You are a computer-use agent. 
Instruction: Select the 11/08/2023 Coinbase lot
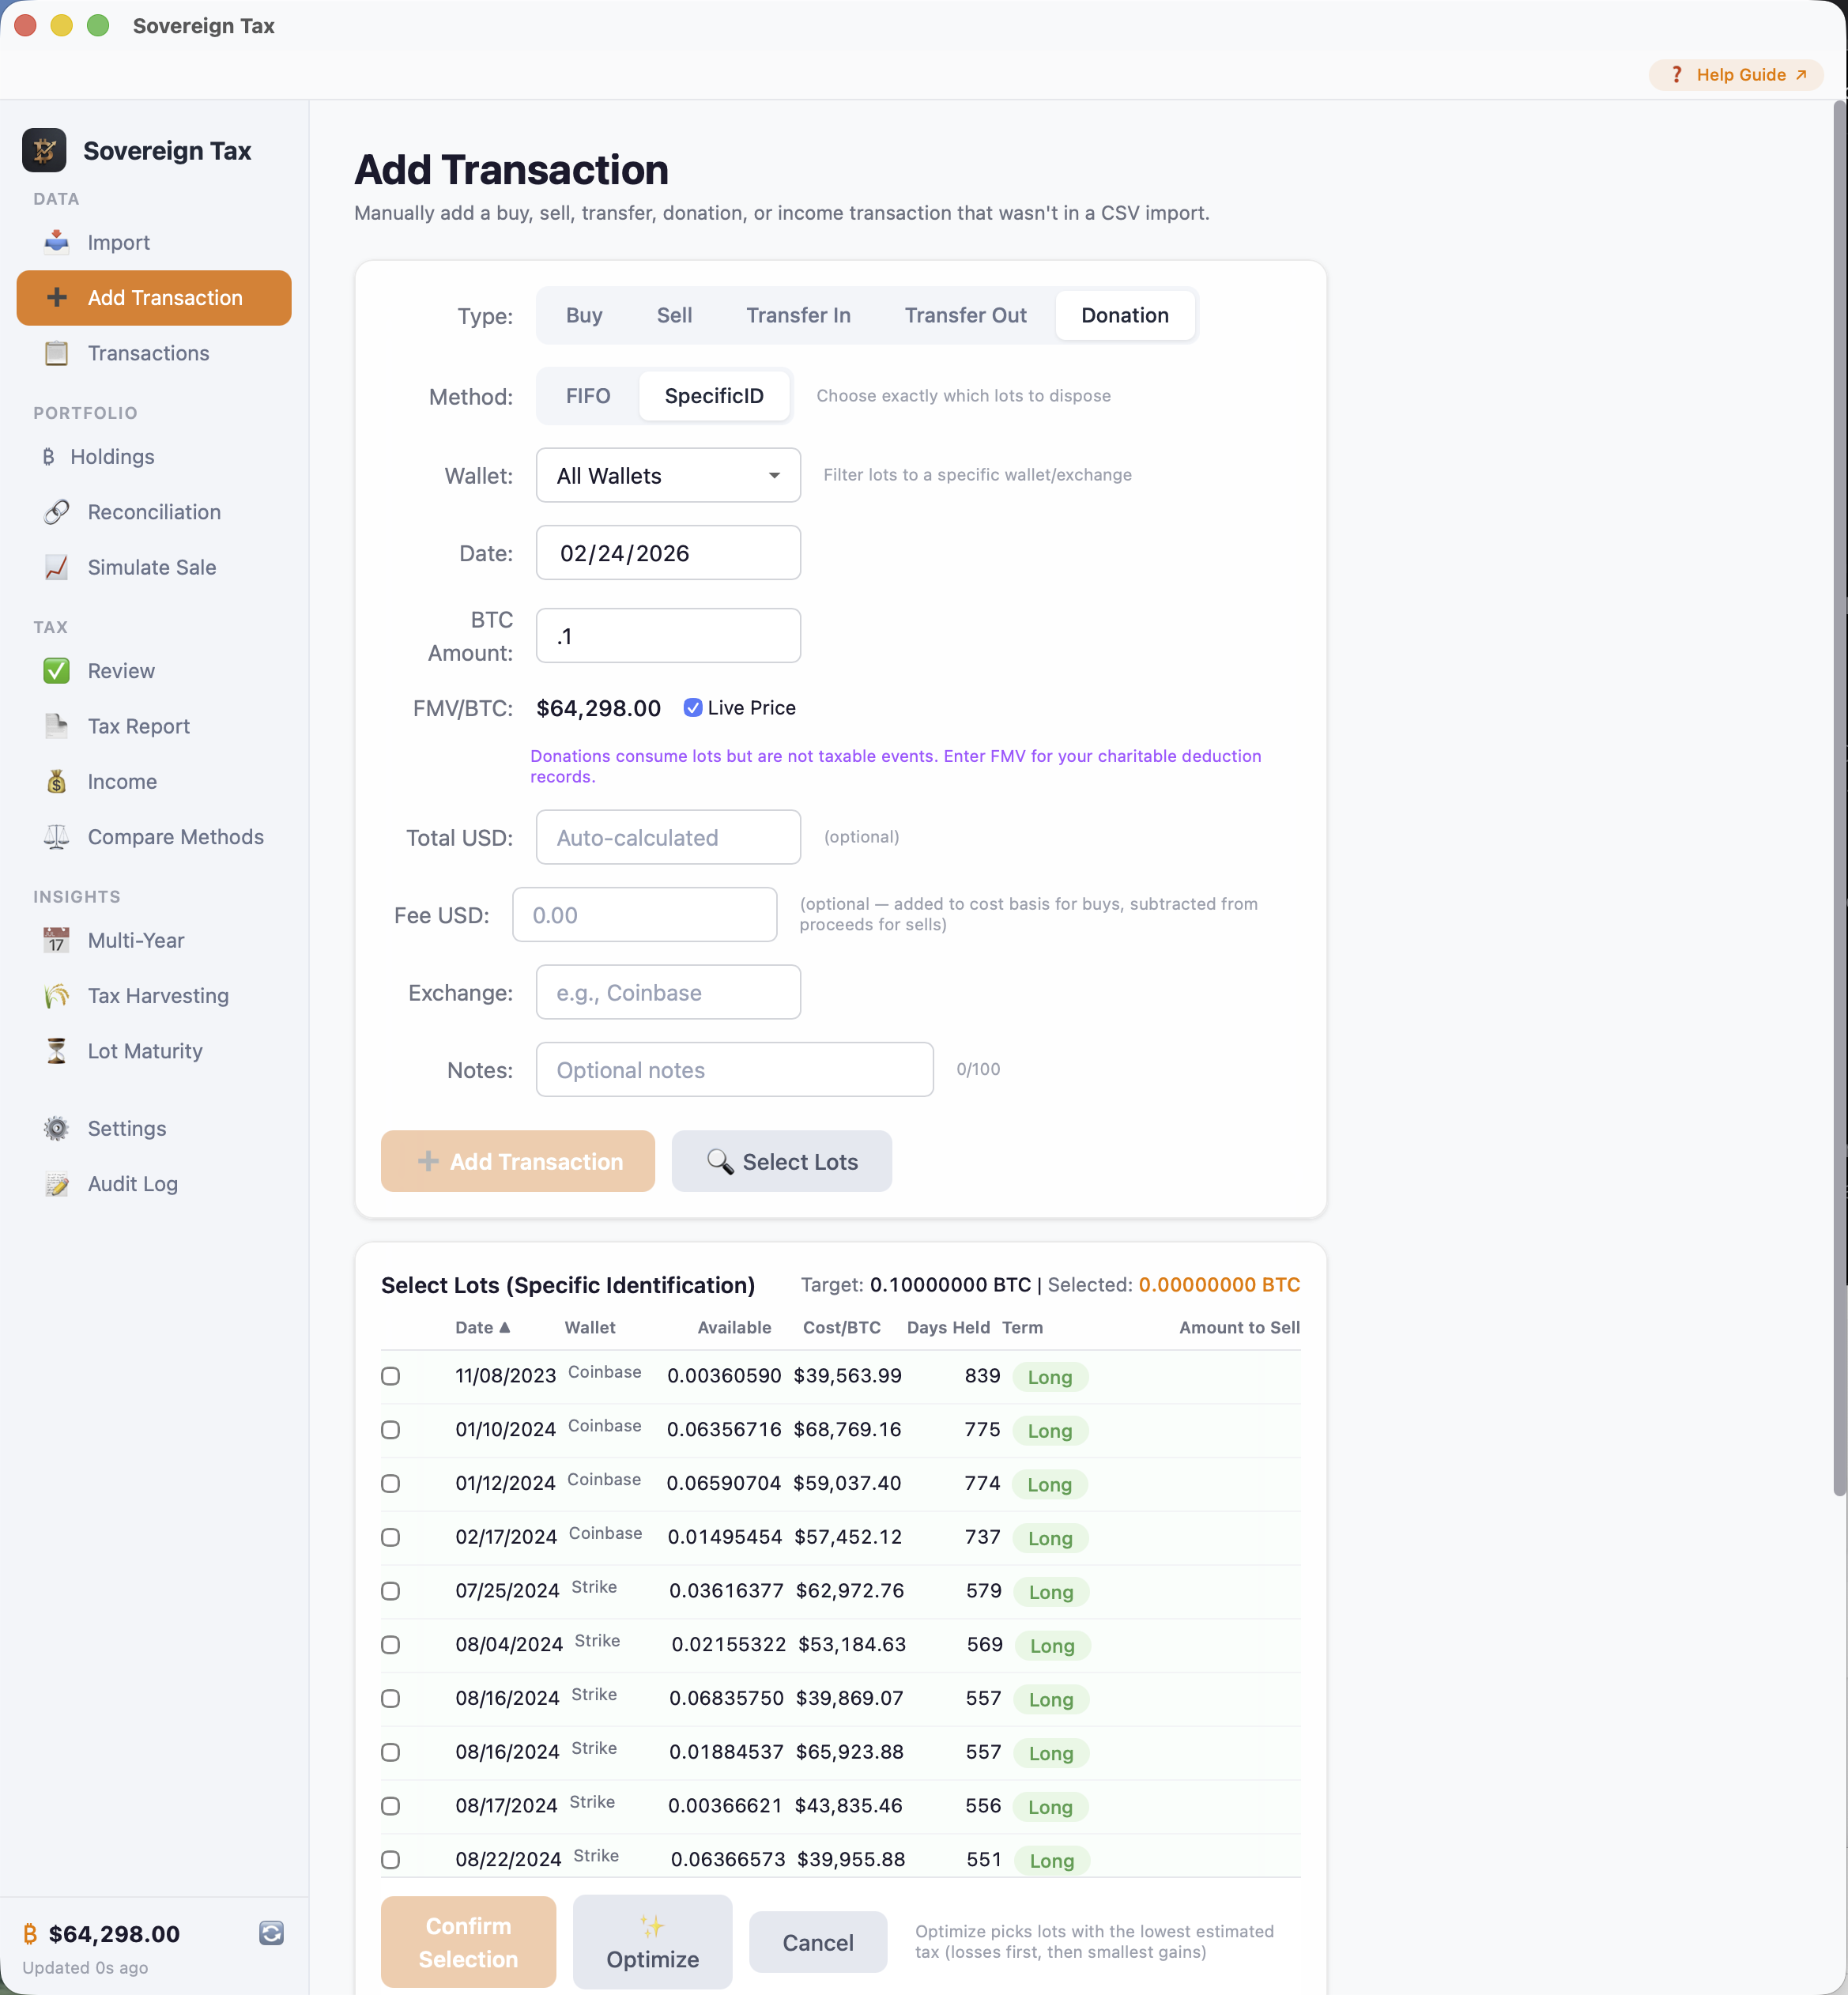[x=391, y=1376]
